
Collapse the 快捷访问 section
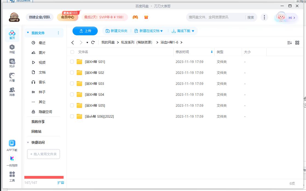click(28, 142)
